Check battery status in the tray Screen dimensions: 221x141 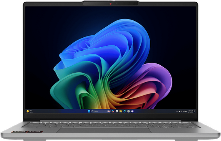coord(186,111)
